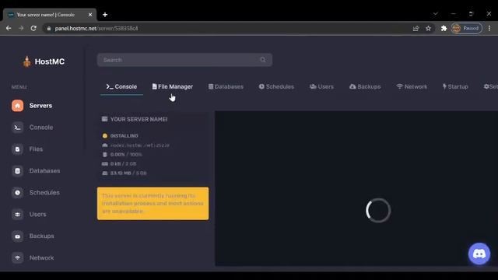Switch to the Network tab
The image size is (498, 280).
pos(412,86)
